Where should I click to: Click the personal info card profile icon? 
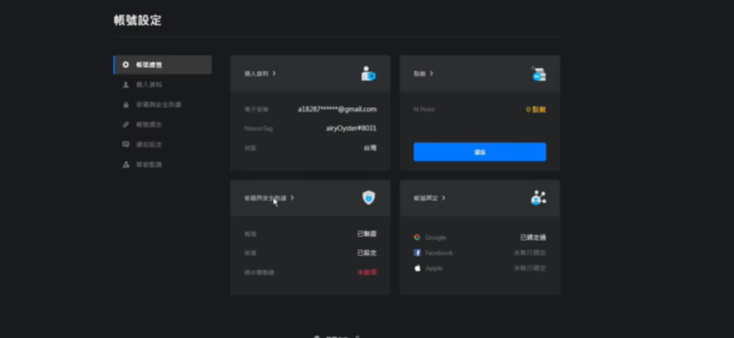point(368,74)
